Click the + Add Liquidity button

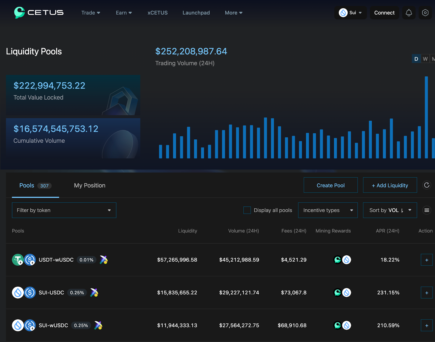(390, 185)
